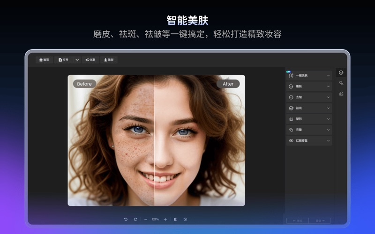Expand the 红眼修复 section chevron

[328, 141]
